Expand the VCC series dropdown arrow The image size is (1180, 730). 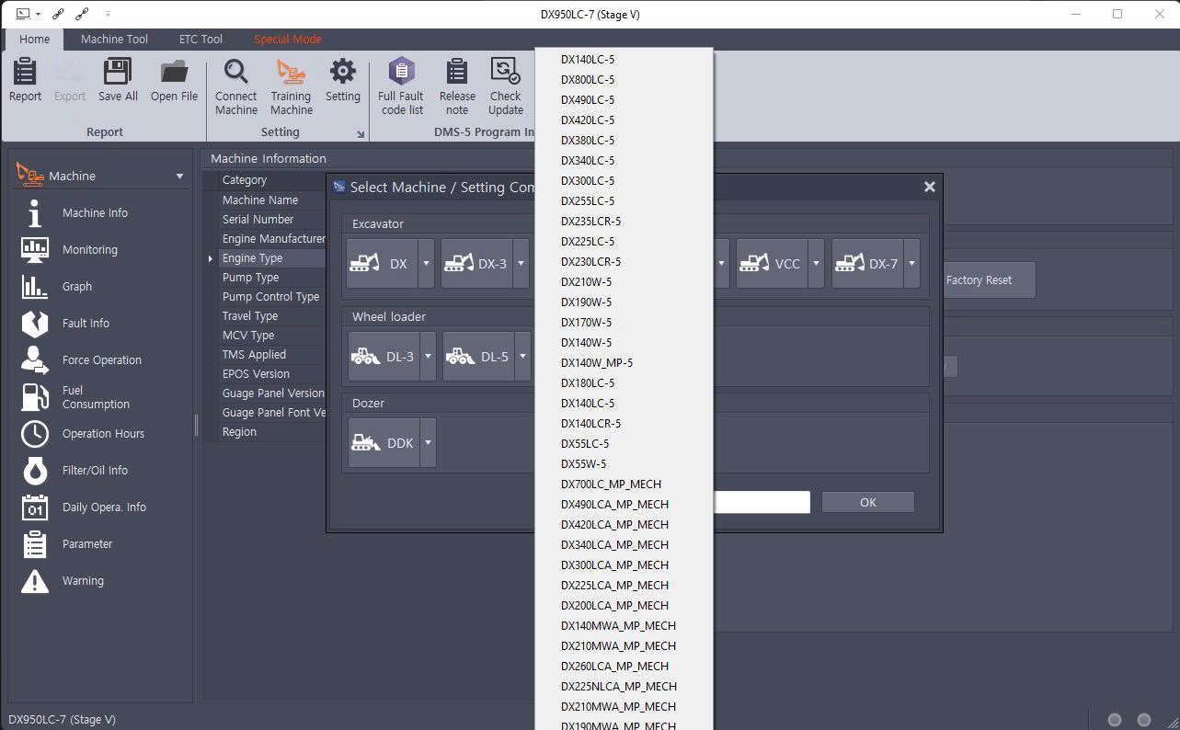(816, 264)
